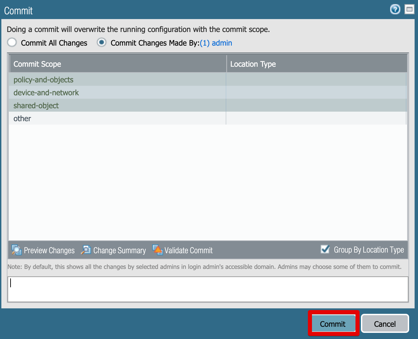Select the Commit All Changes radio button
The image size is (418, 339).
[x=12, y=43]
